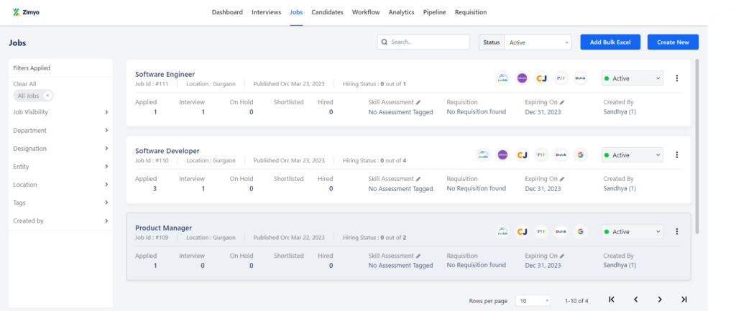Go to the next page of jobs
This screenshot has width=736, height=311.
click(659, 300)
